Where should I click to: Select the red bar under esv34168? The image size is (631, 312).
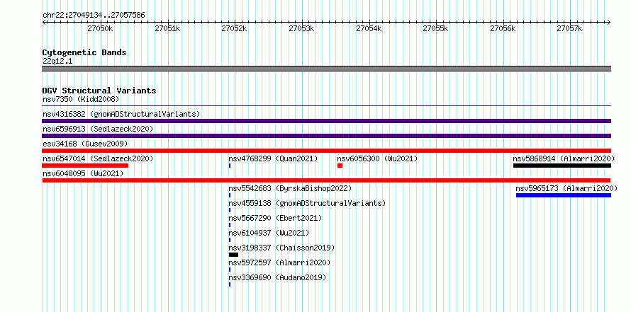(326, 151)
